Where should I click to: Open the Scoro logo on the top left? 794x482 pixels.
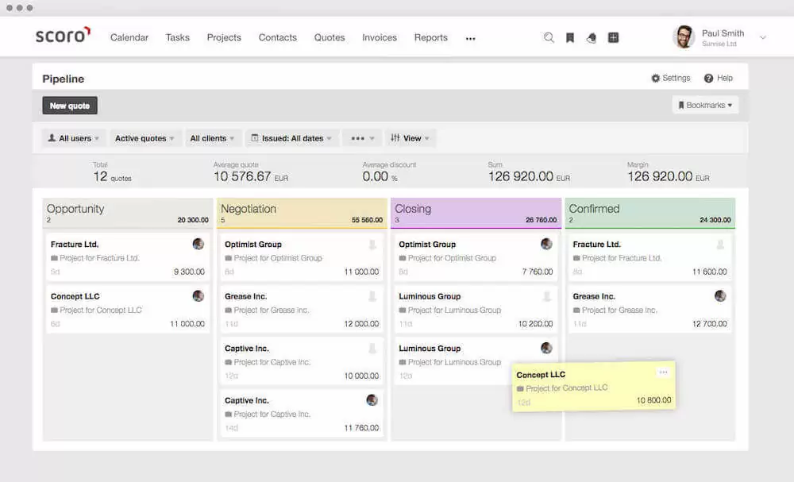tap(62, 36)
